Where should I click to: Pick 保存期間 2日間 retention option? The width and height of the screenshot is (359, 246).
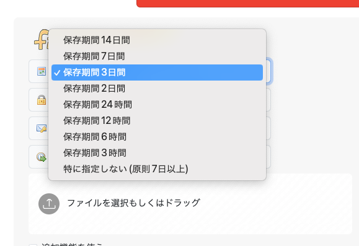click(157, 89)
